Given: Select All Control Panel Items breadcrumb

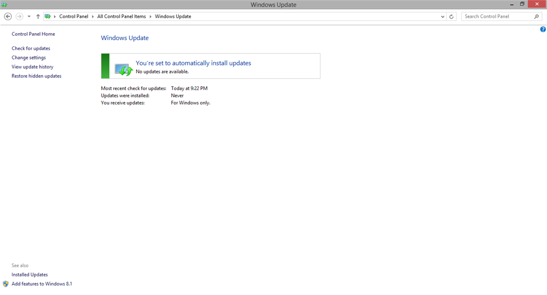Looking at the screenshot, I should (x=121, y=17).
